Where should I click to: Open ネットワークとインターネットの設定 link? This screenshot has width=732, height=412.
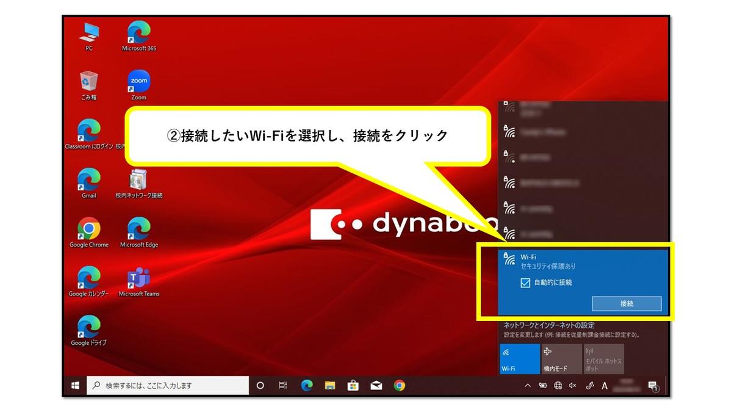549,325
